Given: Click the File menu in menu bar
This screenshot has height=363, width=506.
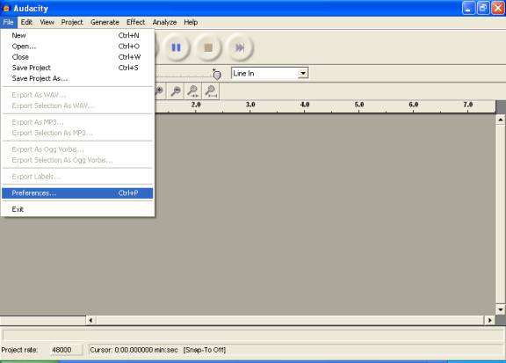Looking at the screenshot, I should [x=9, y=22].
